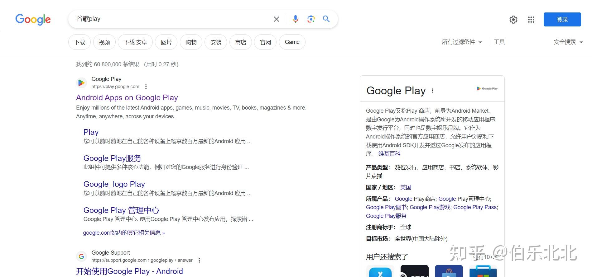Open three-dot menu beside play.google.com URL
592x277 pixels.
click(x=146, y=87)
